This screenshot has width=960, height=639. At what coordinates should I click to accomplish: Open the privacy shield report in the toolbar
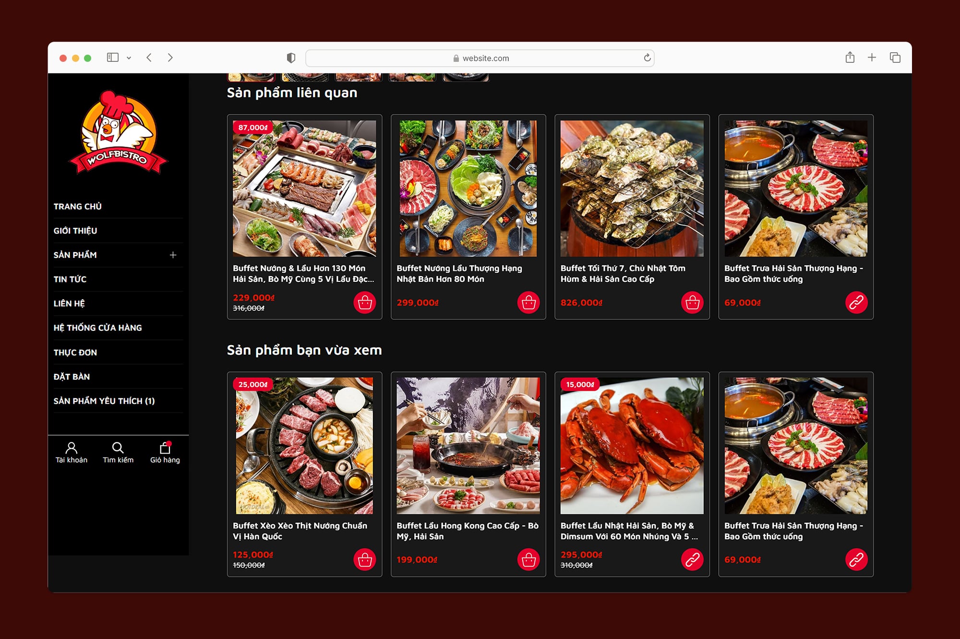pyautogui.click(x=291, y=58)
